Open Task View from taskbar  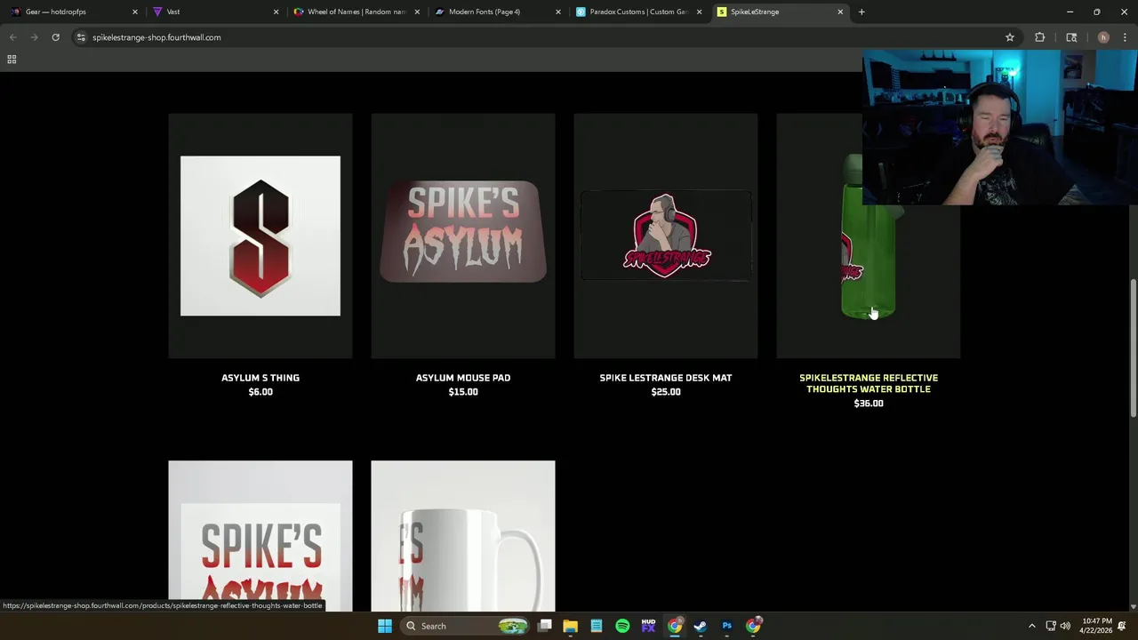(x=545, y=626)
